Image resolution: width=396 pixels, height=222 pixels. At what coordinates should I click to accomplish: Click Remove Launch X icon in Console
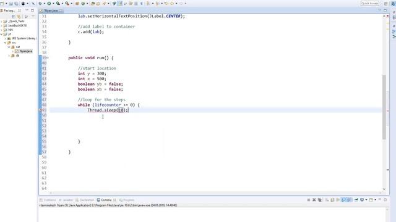click(314, 200)
